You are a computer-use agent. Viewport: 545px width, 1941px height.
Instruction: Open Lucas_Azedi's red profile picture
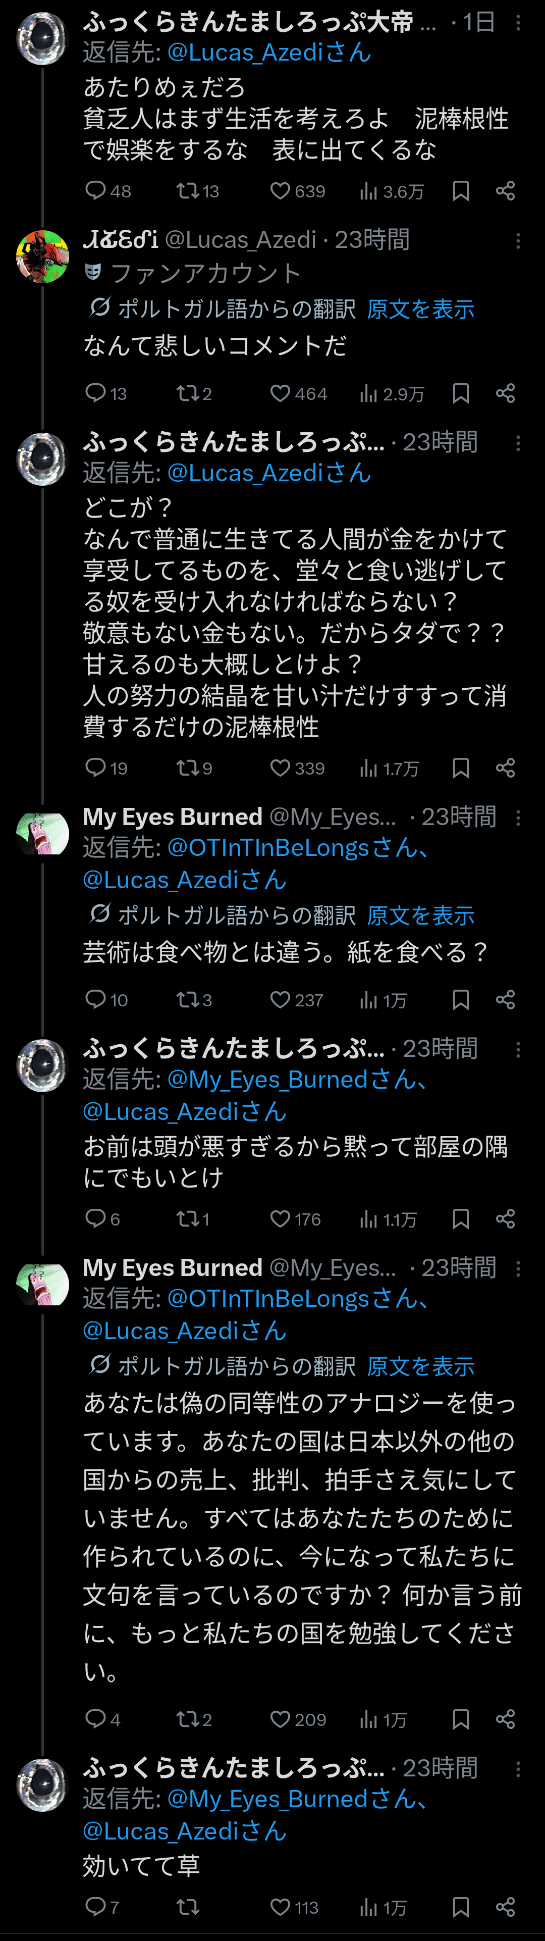(x=43, y=256)
